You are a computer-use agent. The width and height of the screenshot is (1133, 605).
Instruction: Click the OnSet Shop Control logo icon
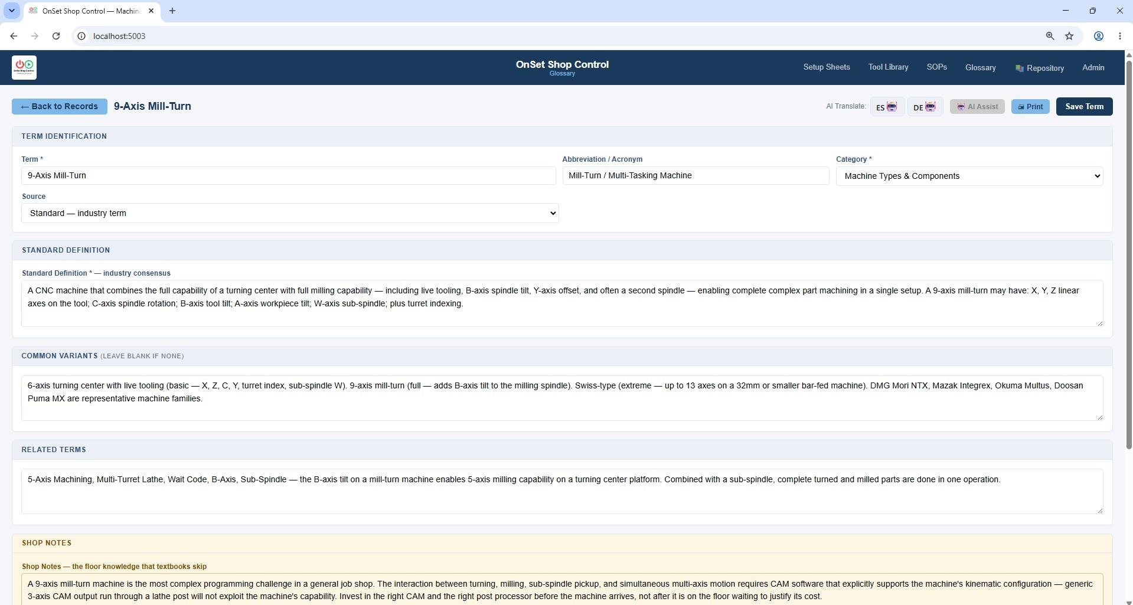point(24,67)
